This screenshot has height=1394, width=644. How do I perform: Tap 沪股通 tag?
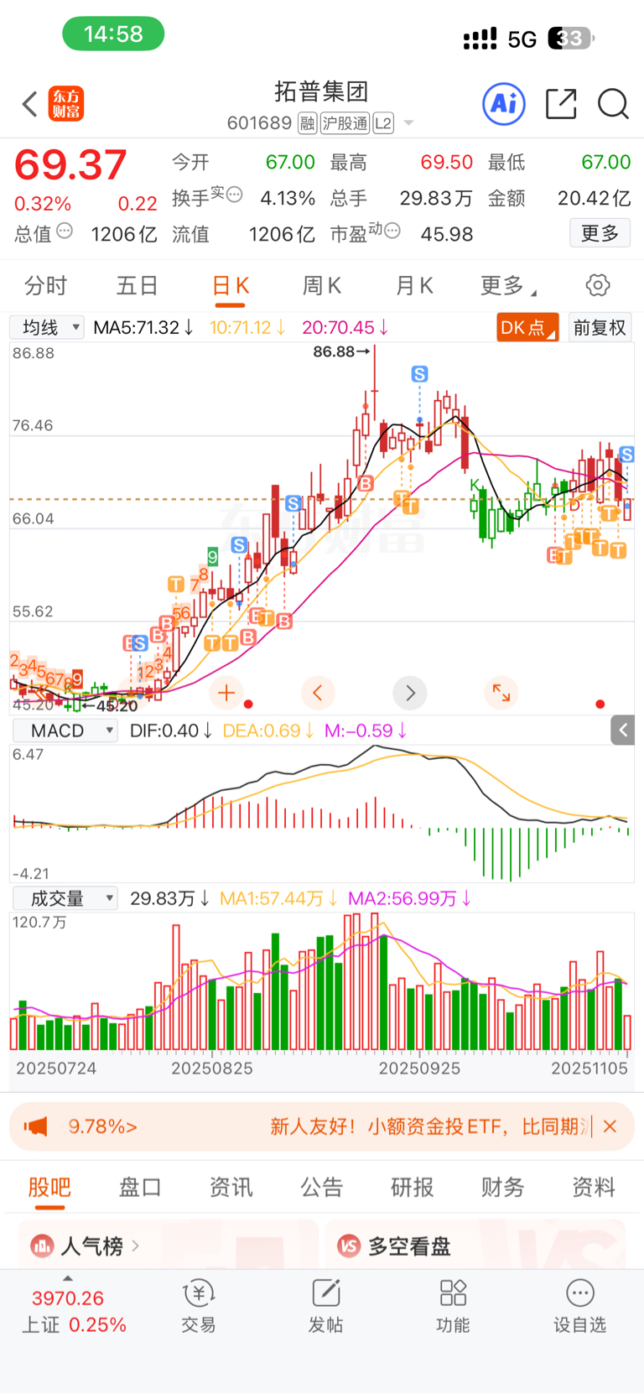tap(345, 123)
